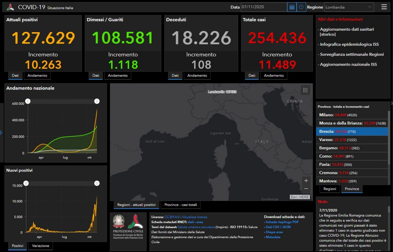Screen dimensions: 393x252
Task: Open Infografica epidemiologica ISS link
Action: (349, 44)
